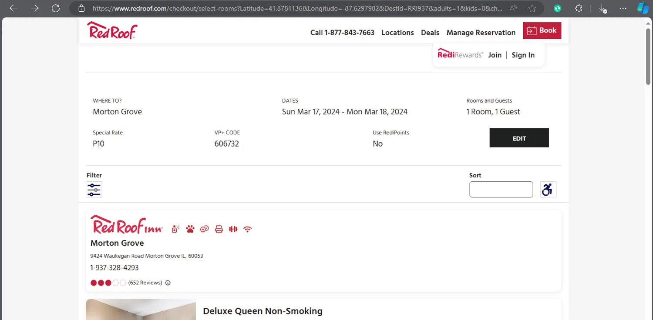653x320 pixels.
Task: Show rating info tooltip icon
Action: [168, 283]
